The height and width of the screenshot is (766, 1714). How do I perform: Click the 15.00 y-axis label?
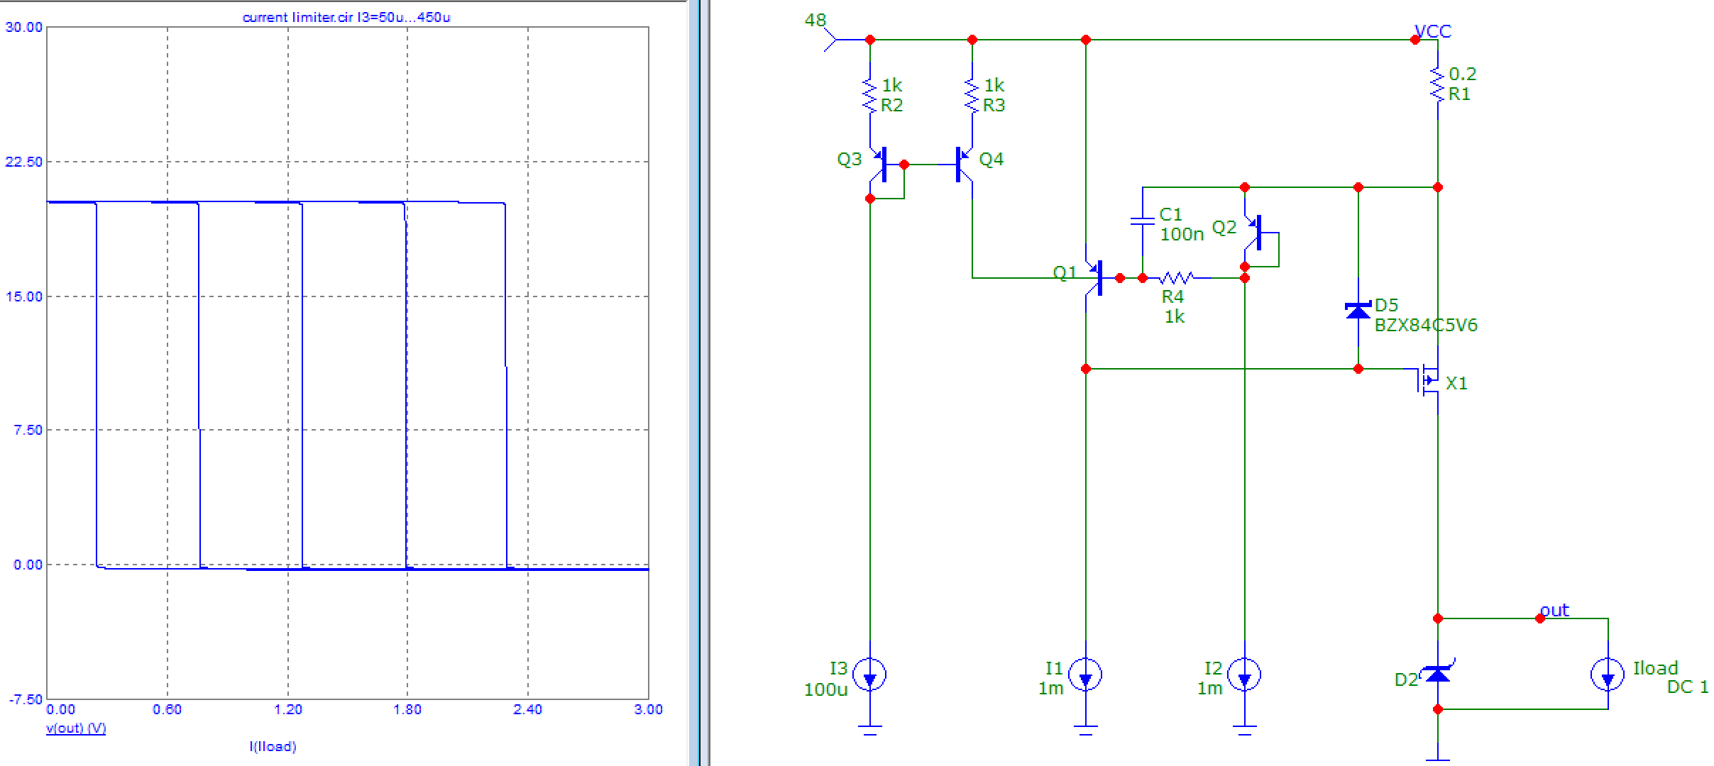24,296
